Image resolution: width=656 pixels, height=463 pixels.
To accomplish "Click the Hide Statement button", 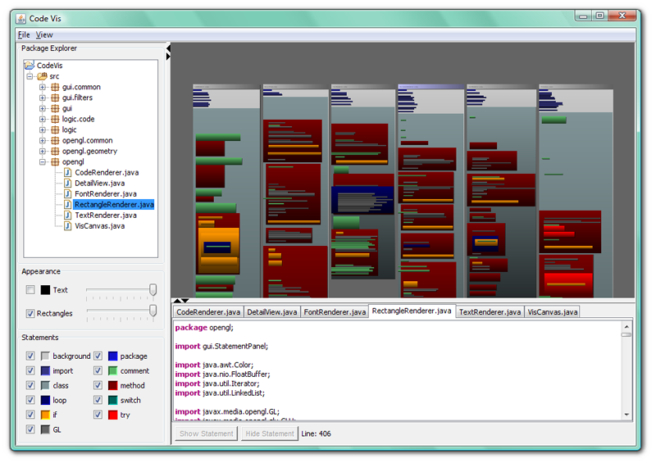I will tap(269, 433).
